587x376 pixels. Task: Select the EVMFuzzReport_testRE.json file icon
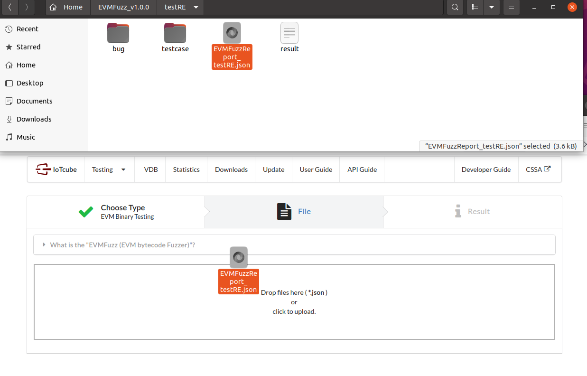[232, 33]
